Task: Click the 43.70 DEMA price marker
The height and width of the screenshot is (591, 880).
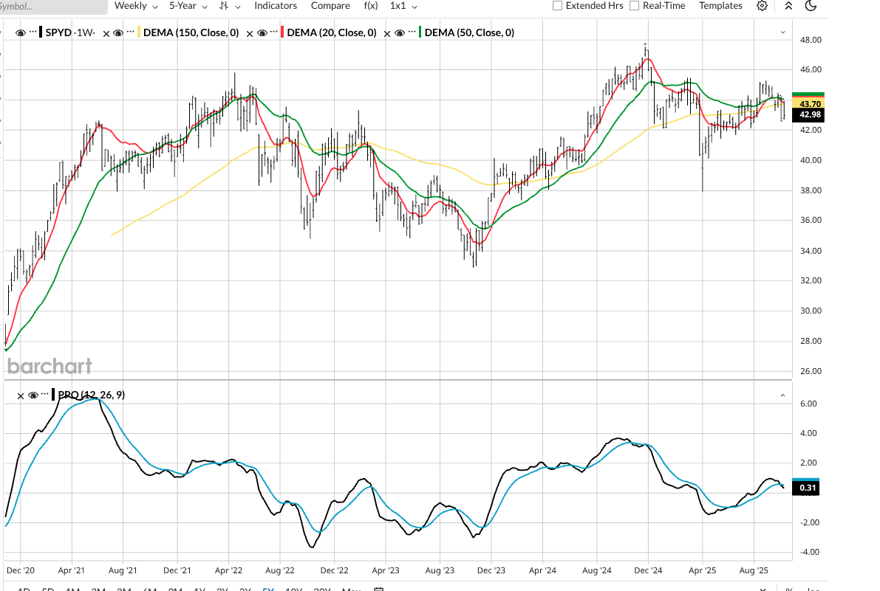Action: click(x=808, y=103)
